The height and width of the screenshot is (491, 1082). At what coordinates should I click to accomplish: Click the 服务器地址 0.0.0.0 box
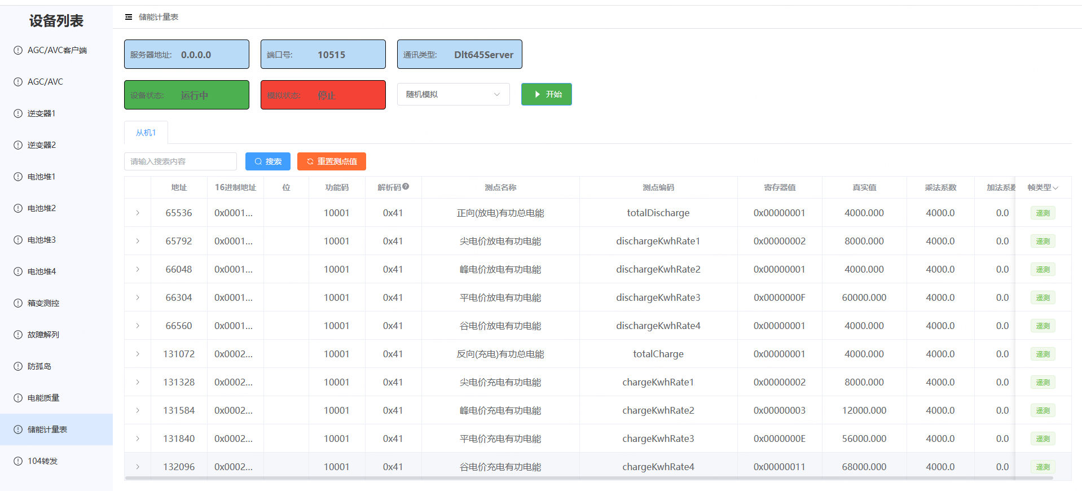(x=187, y=54)
